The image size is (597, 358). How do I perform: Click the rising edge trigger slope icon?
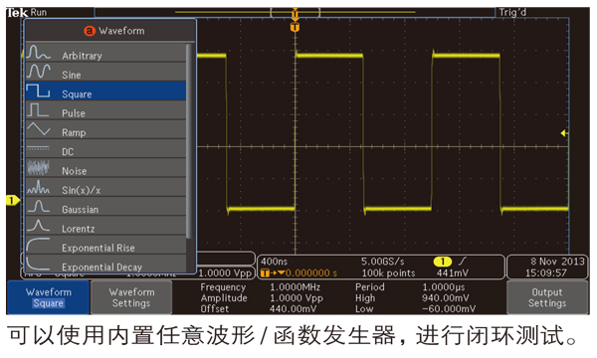click(x=463, y=262)
